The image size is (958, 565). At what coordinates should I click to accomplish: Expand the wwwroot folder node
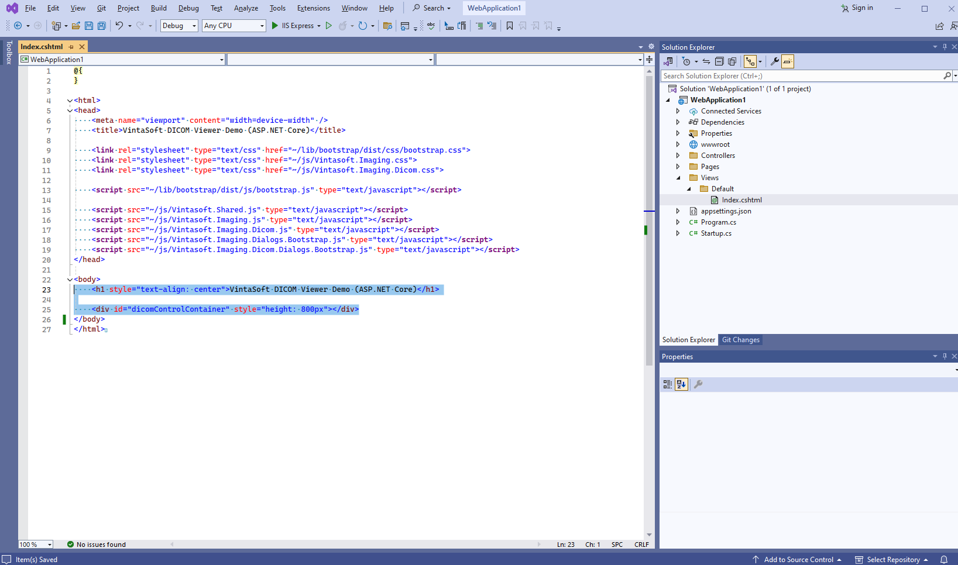(x=678, y=144)
